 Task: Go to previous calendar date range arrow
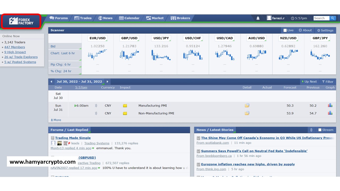click(51, 82)
